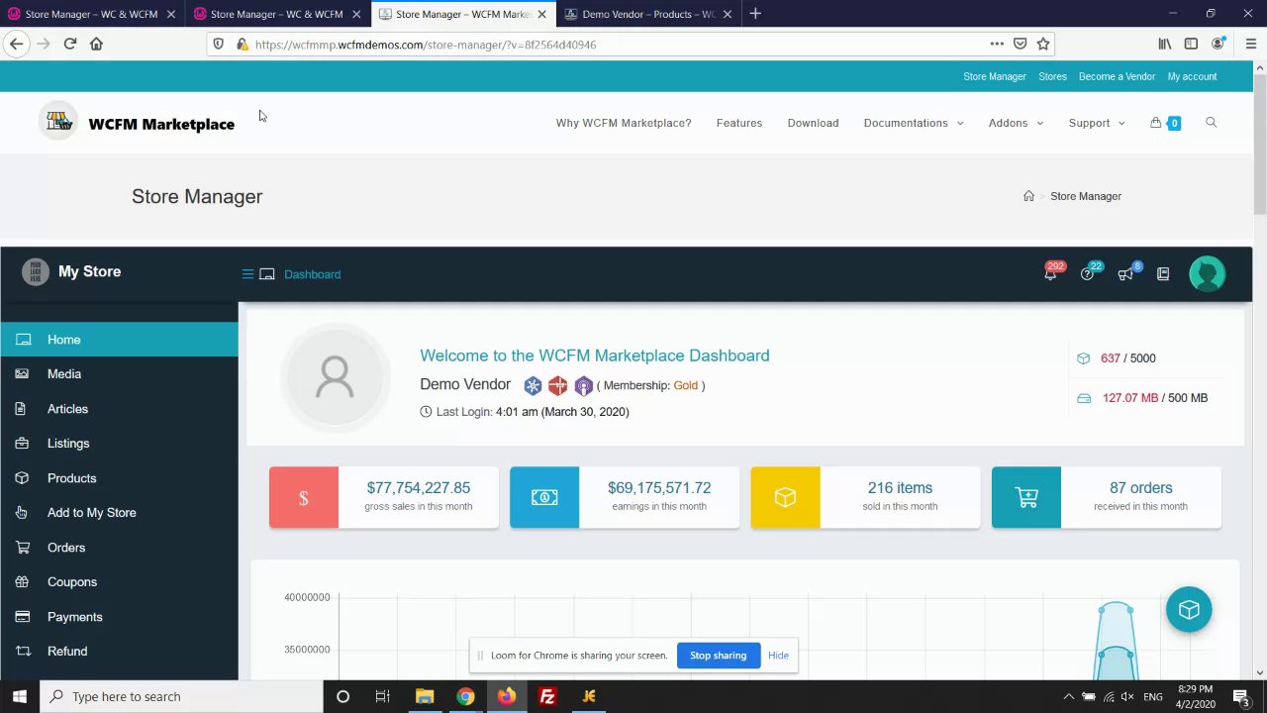Open Payments in the sidebar
The height and width of the screenshot is (713, 1267).
click(x=119, y=617)
